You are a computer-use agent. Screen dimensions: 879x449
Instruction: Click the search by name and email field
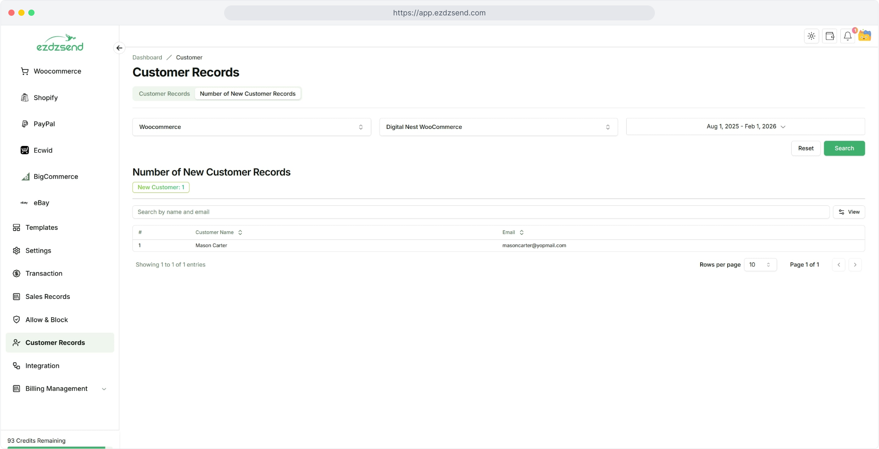click(x=480, y=212)
